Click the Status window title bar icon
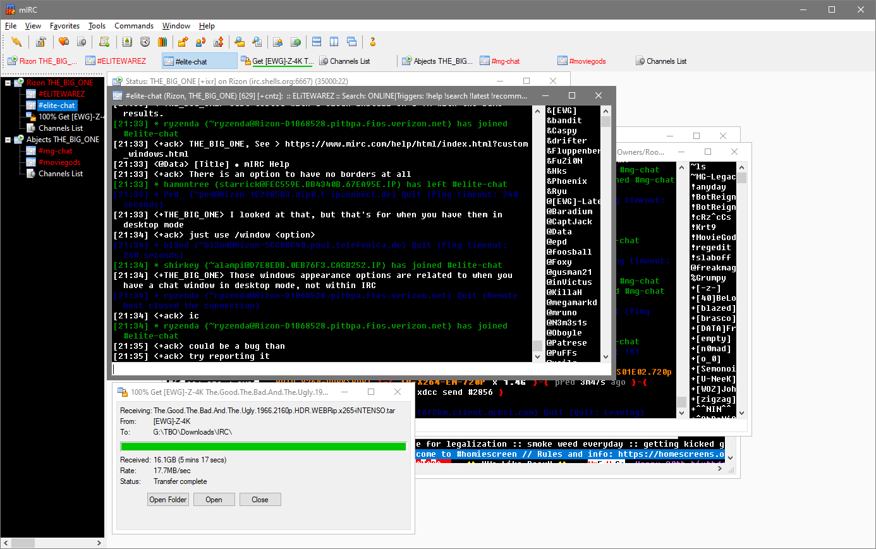The width and height of the screenshot is (876, 549). (x=117, y=81)
